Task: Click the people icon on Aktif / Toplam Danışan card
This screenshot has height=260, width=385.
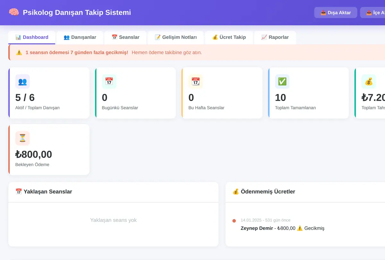Action: point(22,81)
